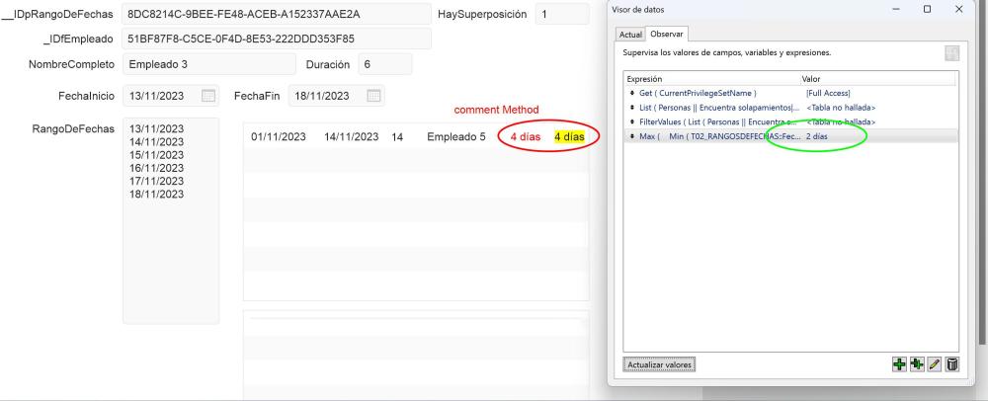This screenshot has height=401, width=988.
Task: Click the duplicate expression icon
Action: click(x=915, y=364)
